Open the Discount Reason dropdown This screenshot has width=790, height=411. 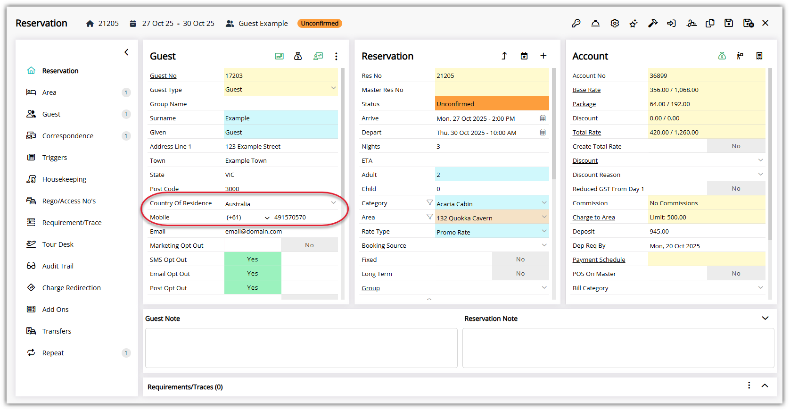pos(760,174)
